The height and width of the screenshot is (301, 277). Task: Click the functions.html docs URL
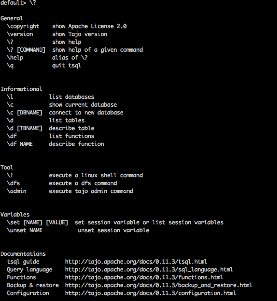tap(144, 277)
